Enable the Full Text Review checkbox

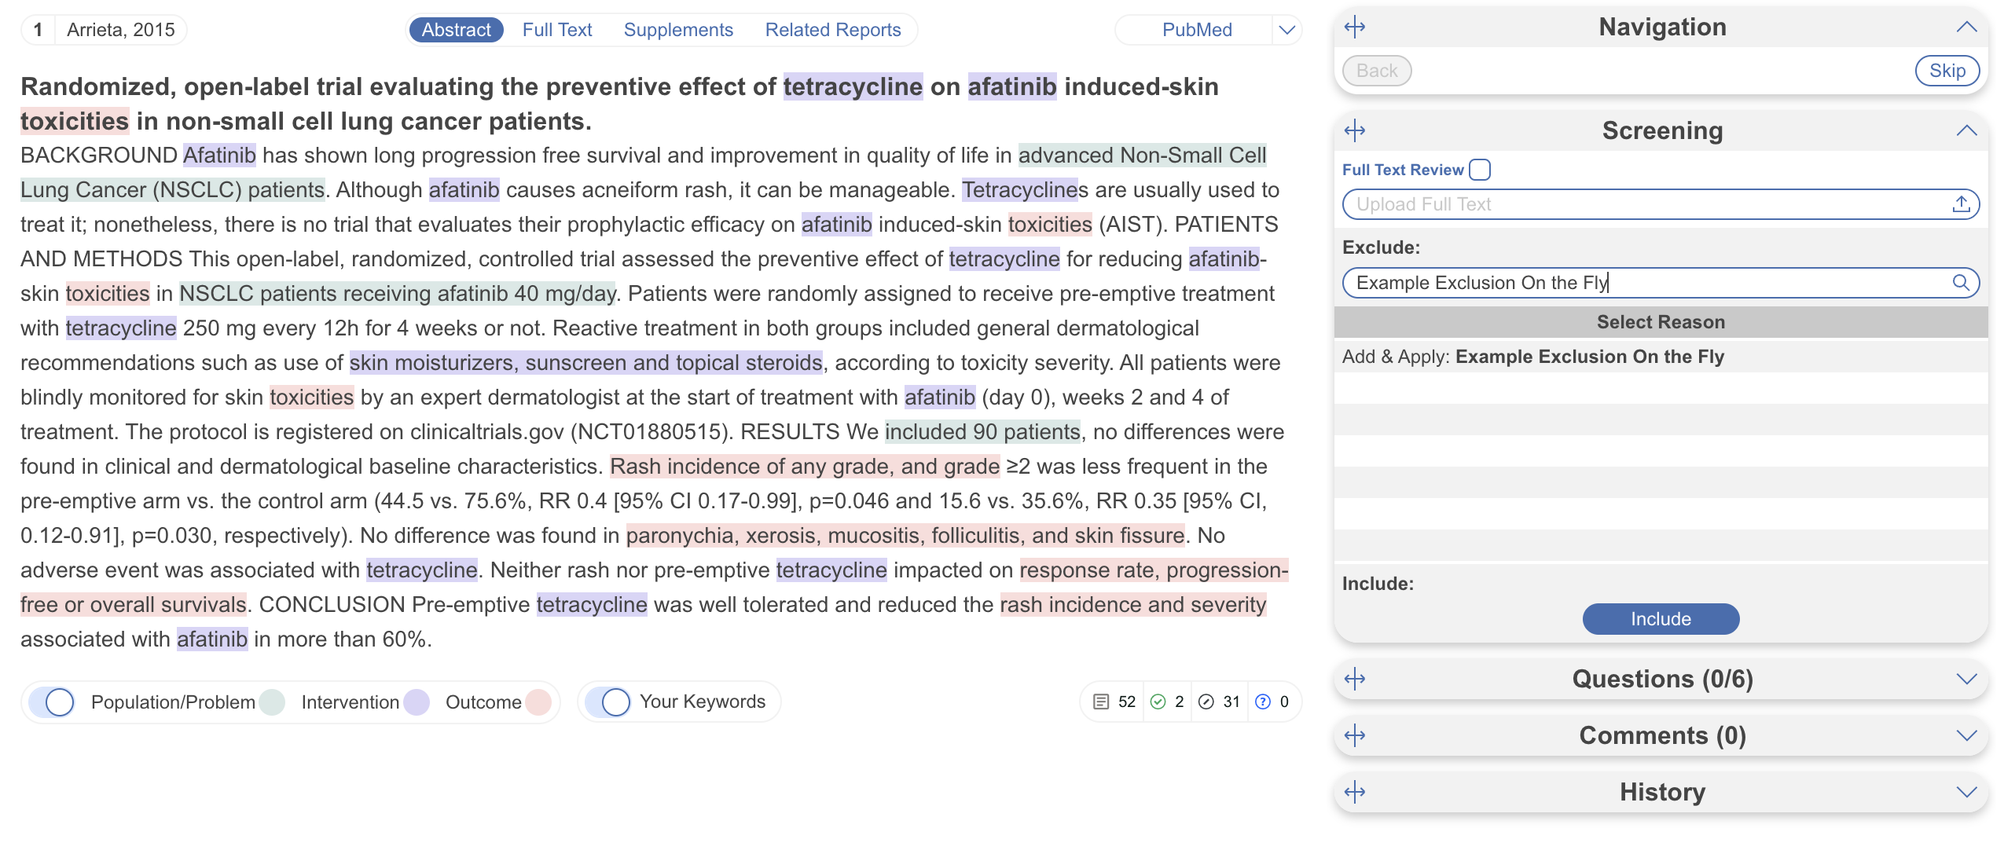1480,170
